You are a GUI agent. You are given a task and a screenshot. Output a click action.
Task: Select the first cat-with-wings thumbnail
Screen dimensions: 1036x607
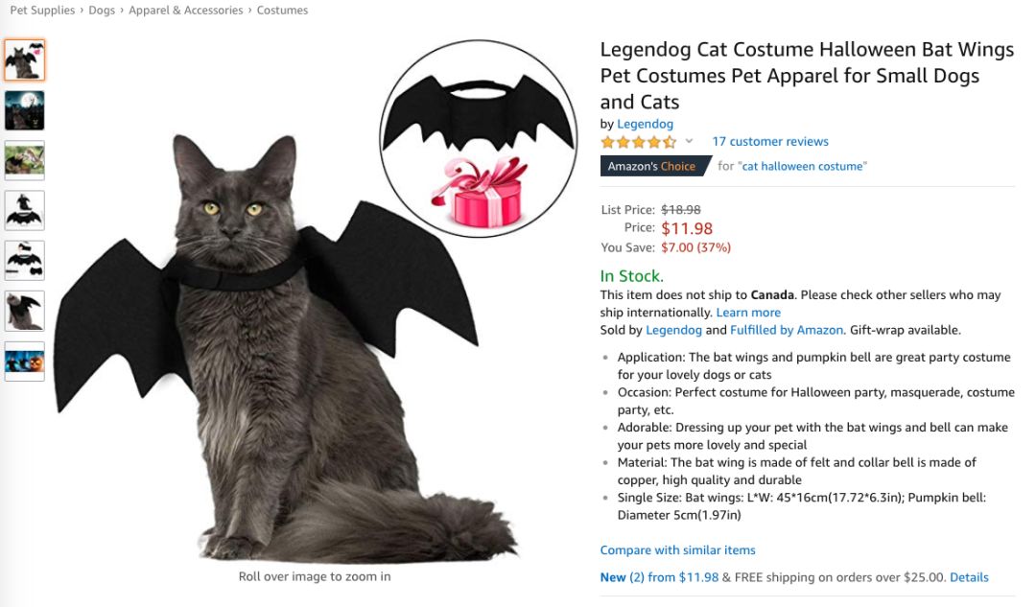pyautogui.click(x=24, y=60)
